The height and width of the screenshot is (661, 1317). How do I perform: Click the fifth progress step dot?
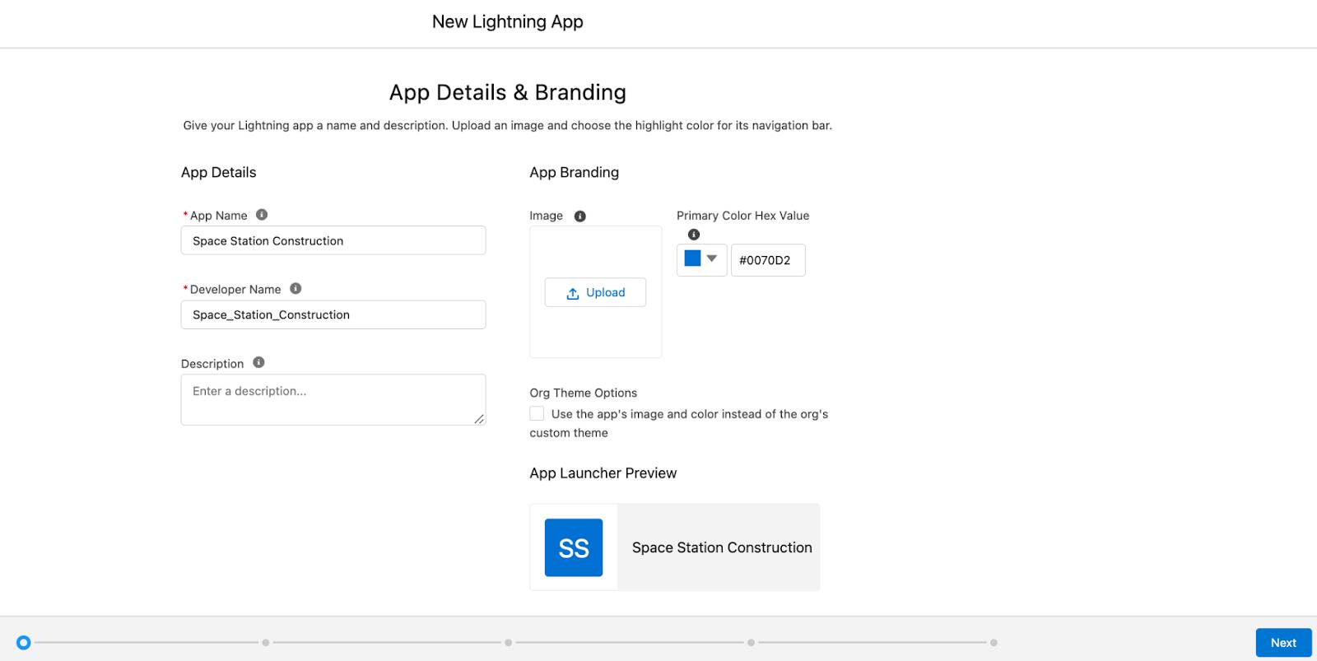(x=994, y=642)
